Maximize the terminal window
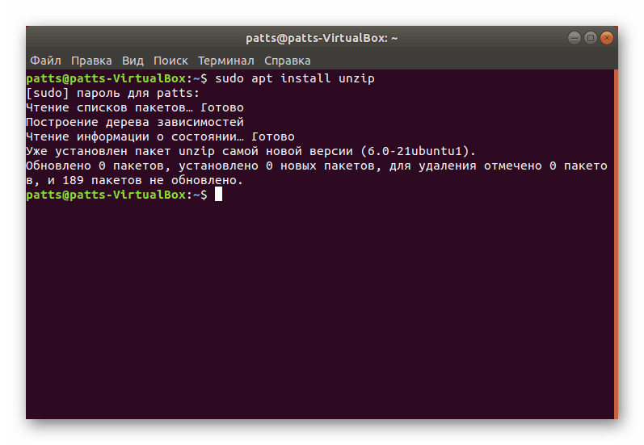 pos(590,38)
